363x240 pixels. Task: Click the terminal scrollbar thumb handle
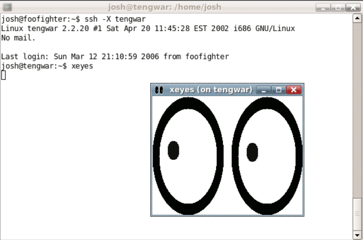click(x=357, y=213)
